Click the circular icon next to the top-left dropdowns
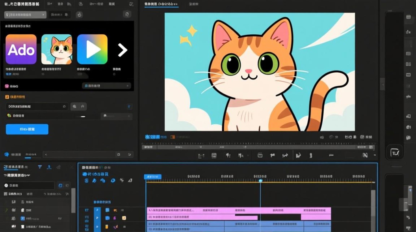The height and width of the screenshot is (232, 416). pos(79,15)
